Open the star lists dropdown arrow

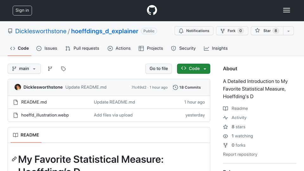[288, 31]
